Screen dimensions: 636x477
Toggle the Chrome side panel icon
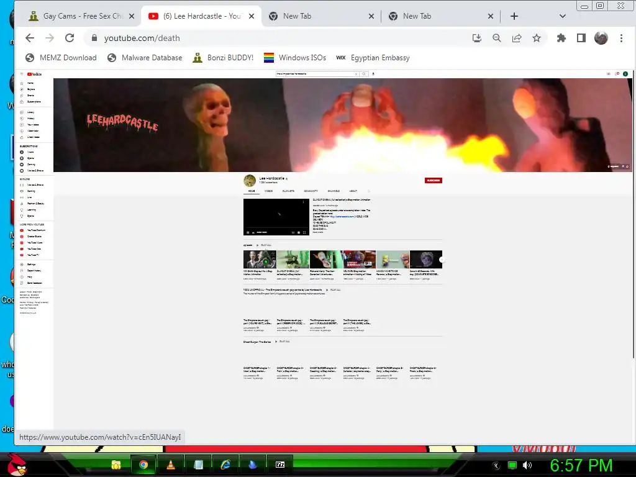click(x=581, y=38)
